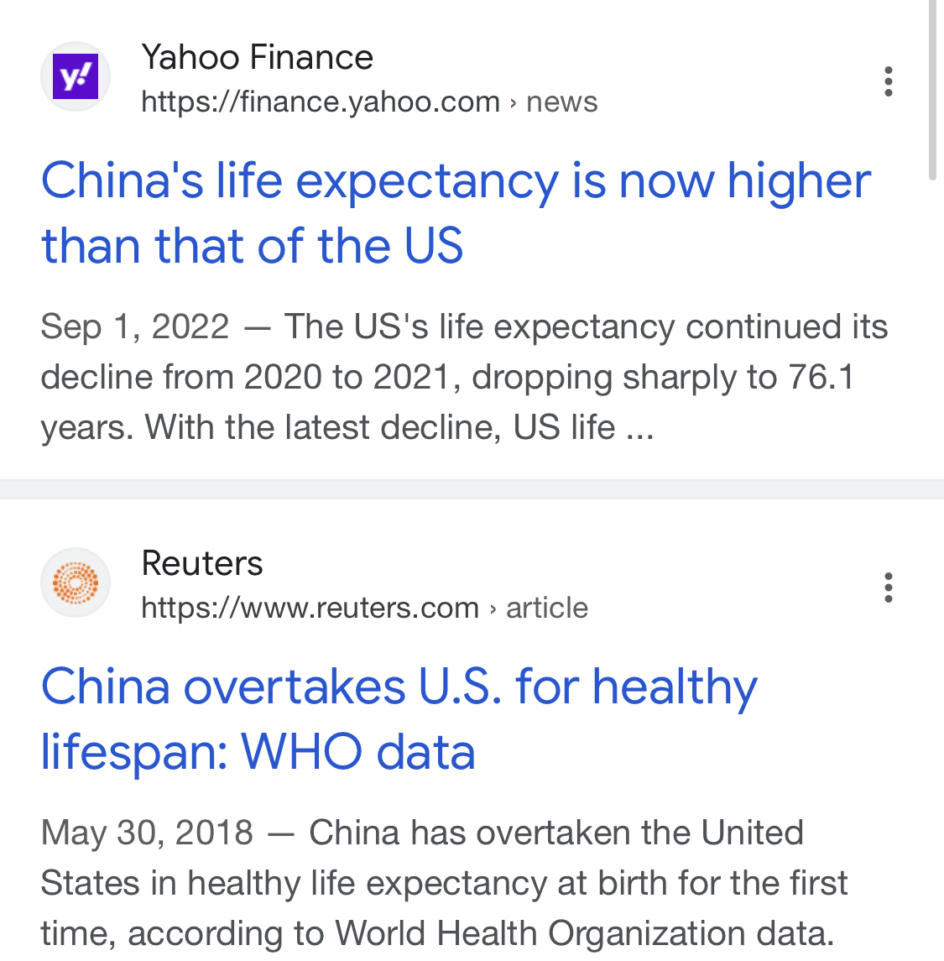Click the snippet mentioning World Health Organization data
Viewport: 944px width, 961px height.
pyautogui.click(x=444, y=883)
